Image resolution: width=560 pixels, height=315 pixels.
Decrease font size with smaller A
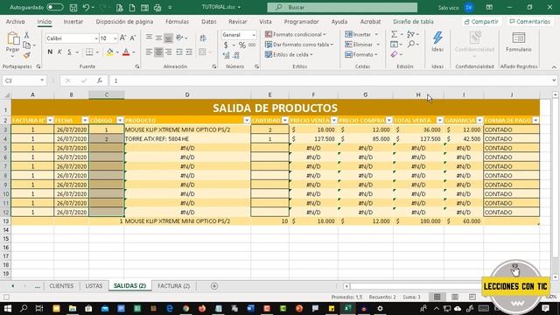pos(132,38)
